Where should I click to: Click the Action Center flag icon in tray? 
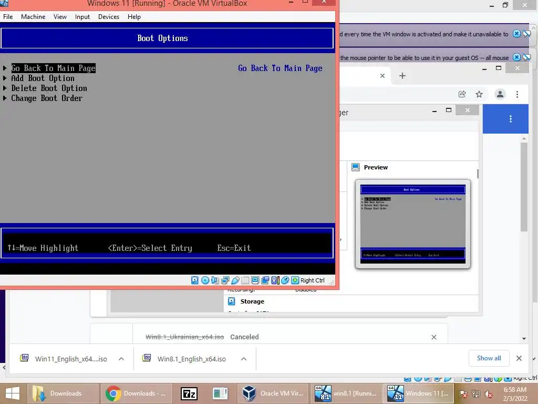click(463, 394)
